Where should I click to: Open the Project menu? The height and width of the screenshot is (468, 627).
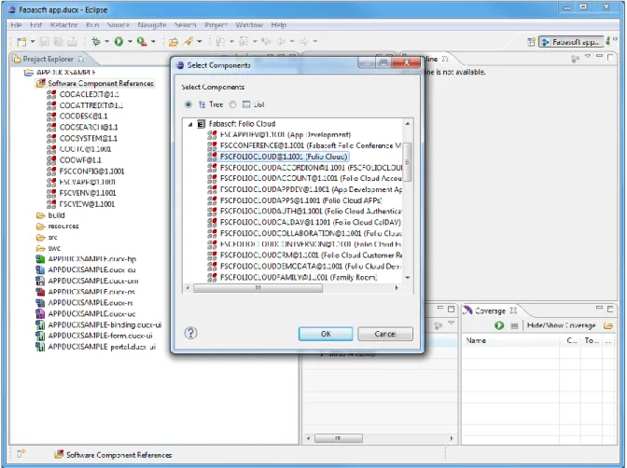(x=216, y=25)
